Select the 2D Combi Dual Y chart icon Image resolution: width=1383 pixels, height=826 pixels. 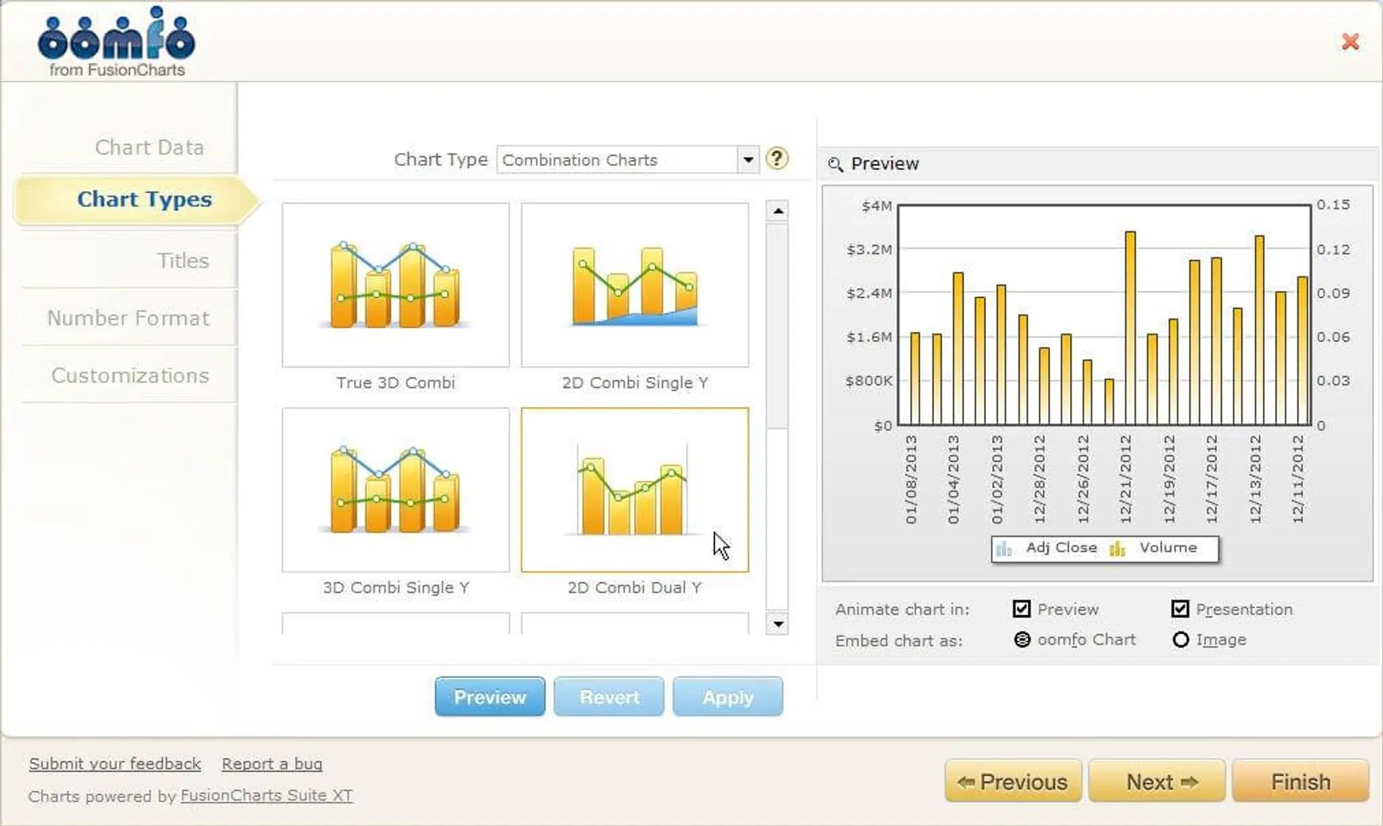pos(634,490)
